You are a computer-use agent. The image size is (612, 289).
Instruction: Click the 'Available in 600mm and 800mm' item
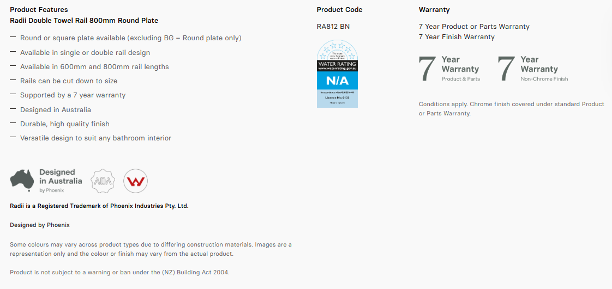pos(94,66)
